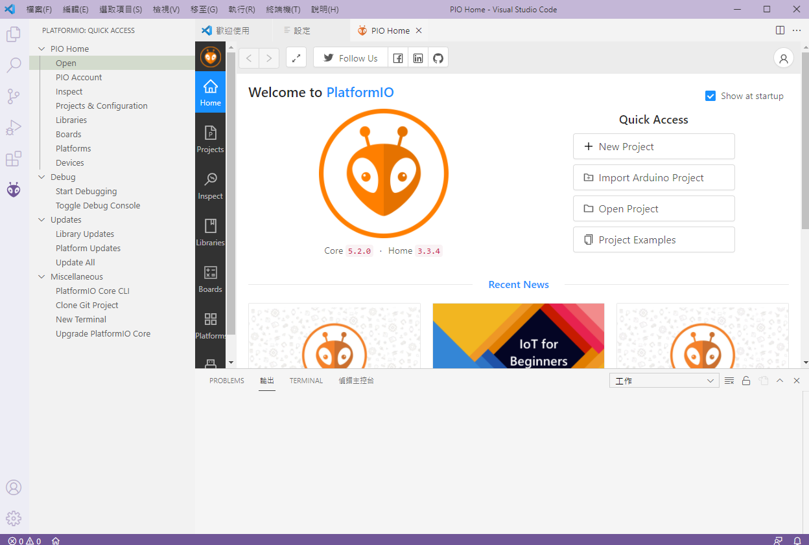
Task: Uncheck Show at startup checkbox
Action: click(710, 96)
